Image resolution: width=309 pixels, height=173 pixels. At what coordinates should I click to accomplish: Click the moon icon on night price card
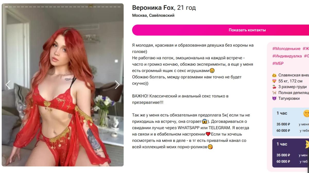point(307,144)
